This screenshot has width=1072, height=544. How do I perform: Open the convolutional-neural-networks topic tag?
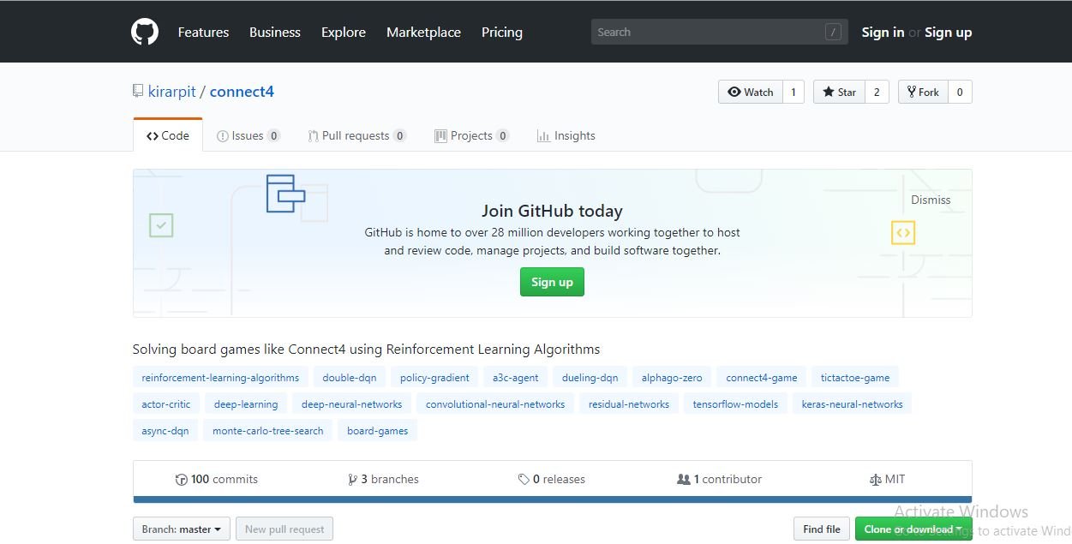[495, 404]
